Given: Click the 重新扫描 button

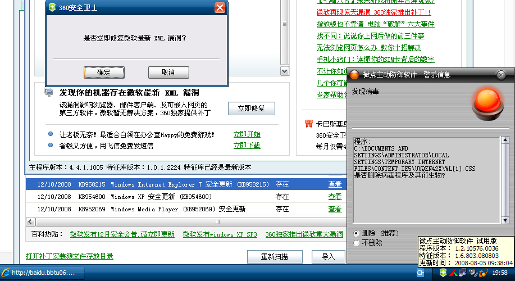Looking at the screenshot, I should tap(274, 256).
